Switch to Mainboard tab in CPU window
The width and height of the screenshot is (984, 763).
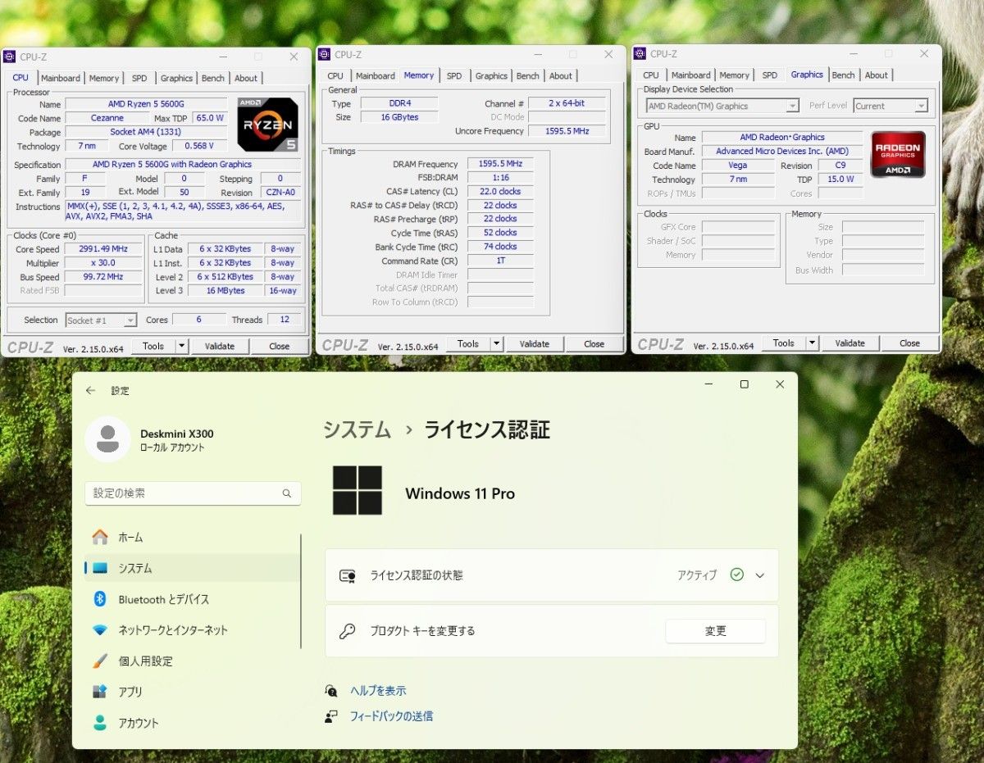coord(61,79)
